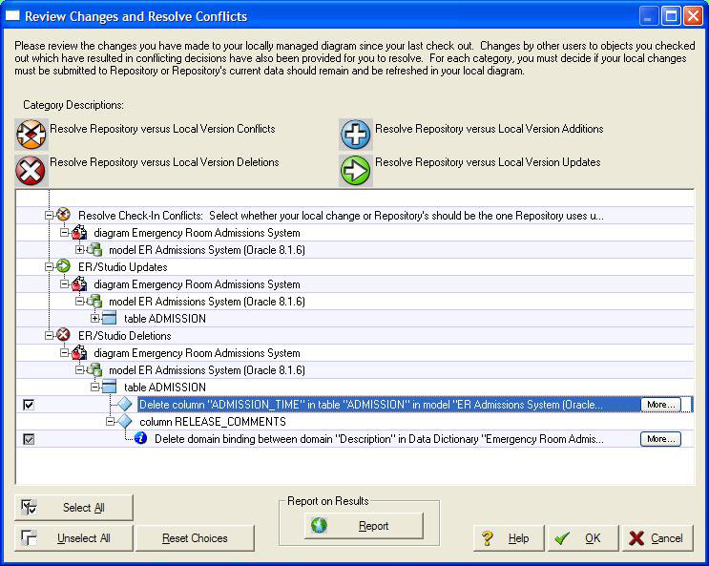Image resolution: width=709 pixels, height=566 pixels.
Task: Click the Updates category green arrow icon
Action: pyautogui.click(x=356, y=170)
